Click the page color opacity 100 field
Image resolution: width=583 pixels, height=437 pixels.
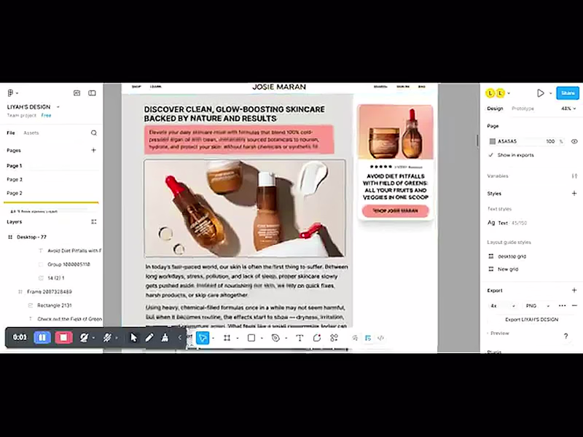coord(551,141)
